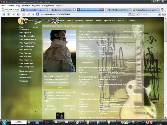Viewport: 167px width, 125px height.
Task: Open the Windows Start button
Action: click(4, 122)
